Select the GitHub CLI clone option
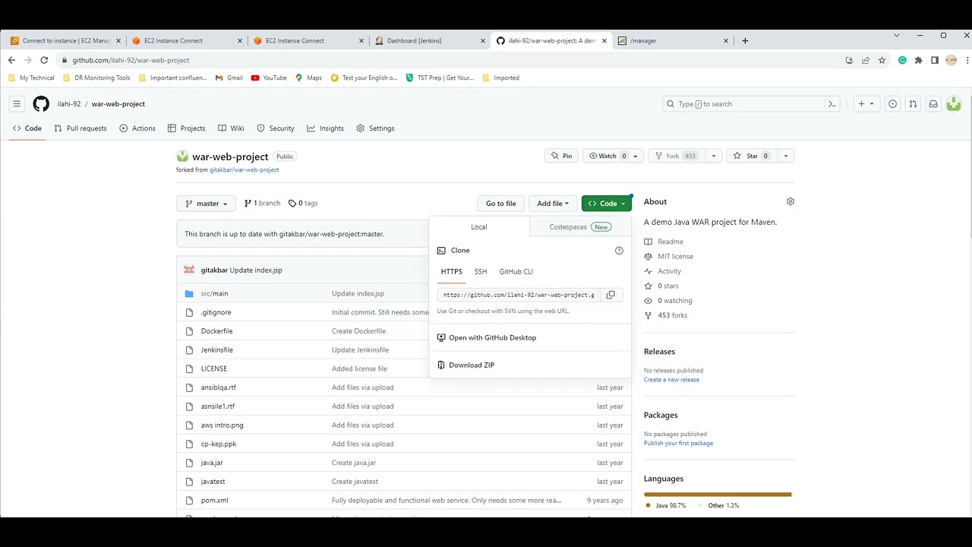This screenshot has height=547, width=972. 516,272
